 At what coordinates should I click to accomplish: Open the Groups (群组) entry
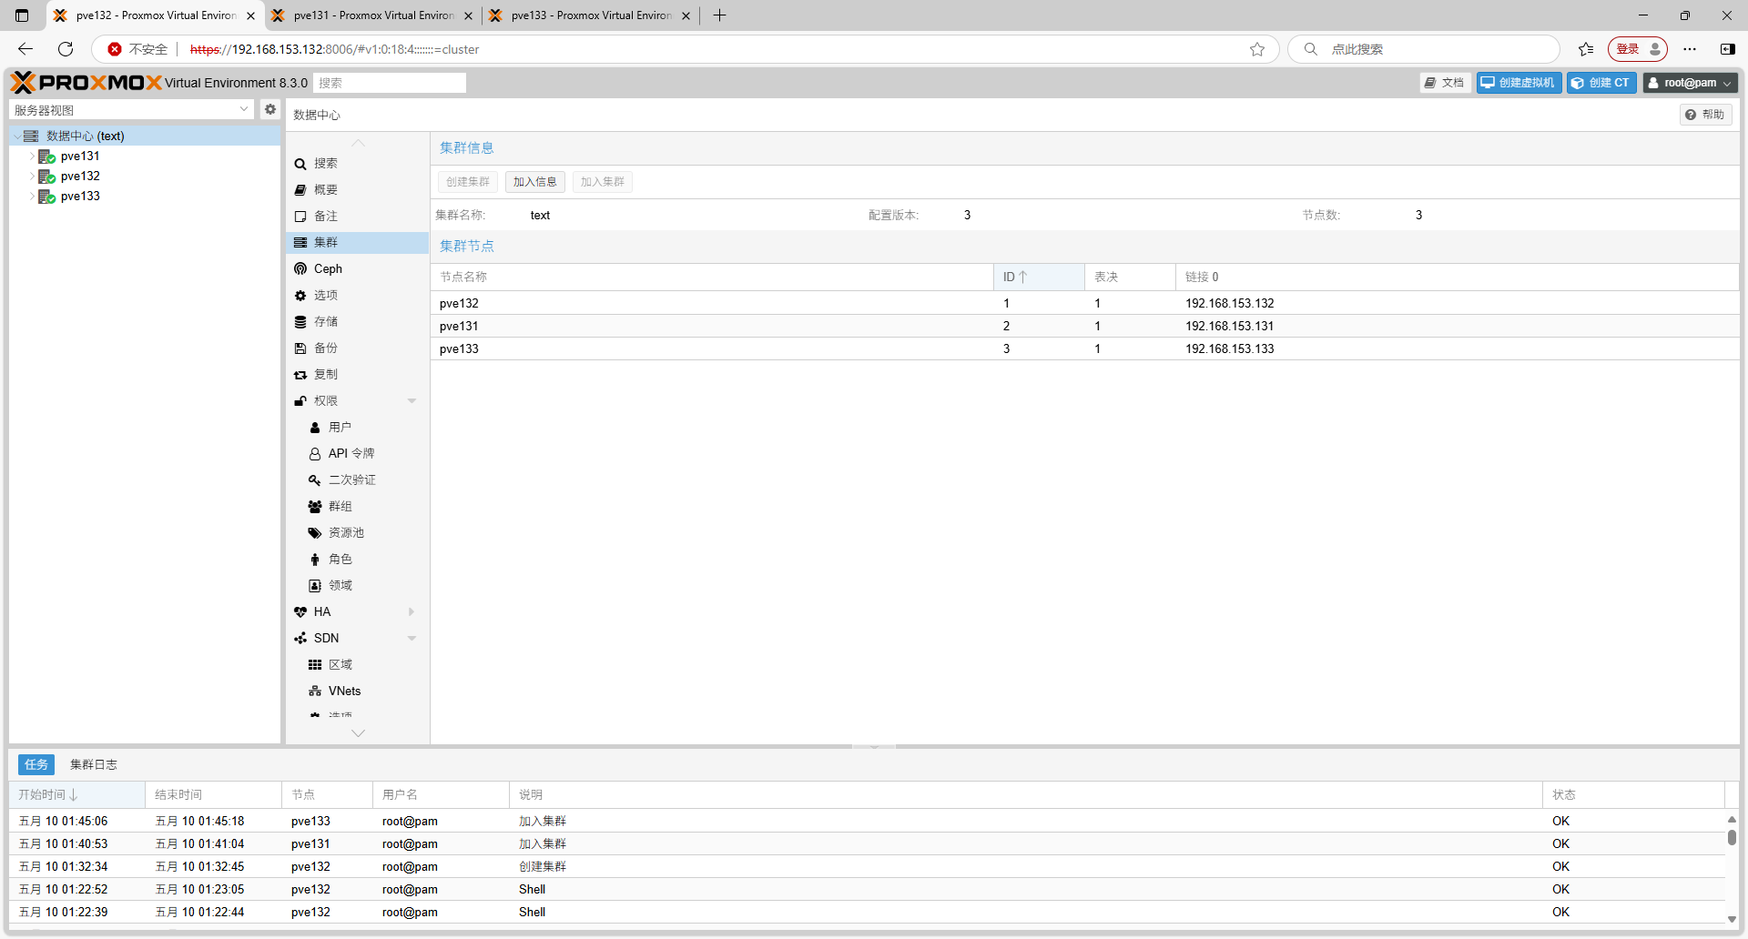pyautogui.click(x=357, y=506)
